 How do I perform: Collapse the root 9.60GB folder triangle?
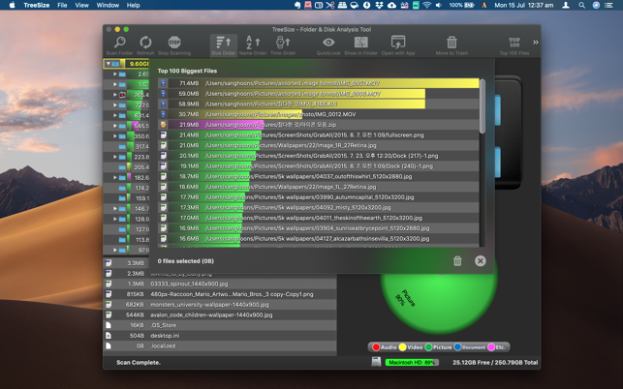tap(109, 64)
